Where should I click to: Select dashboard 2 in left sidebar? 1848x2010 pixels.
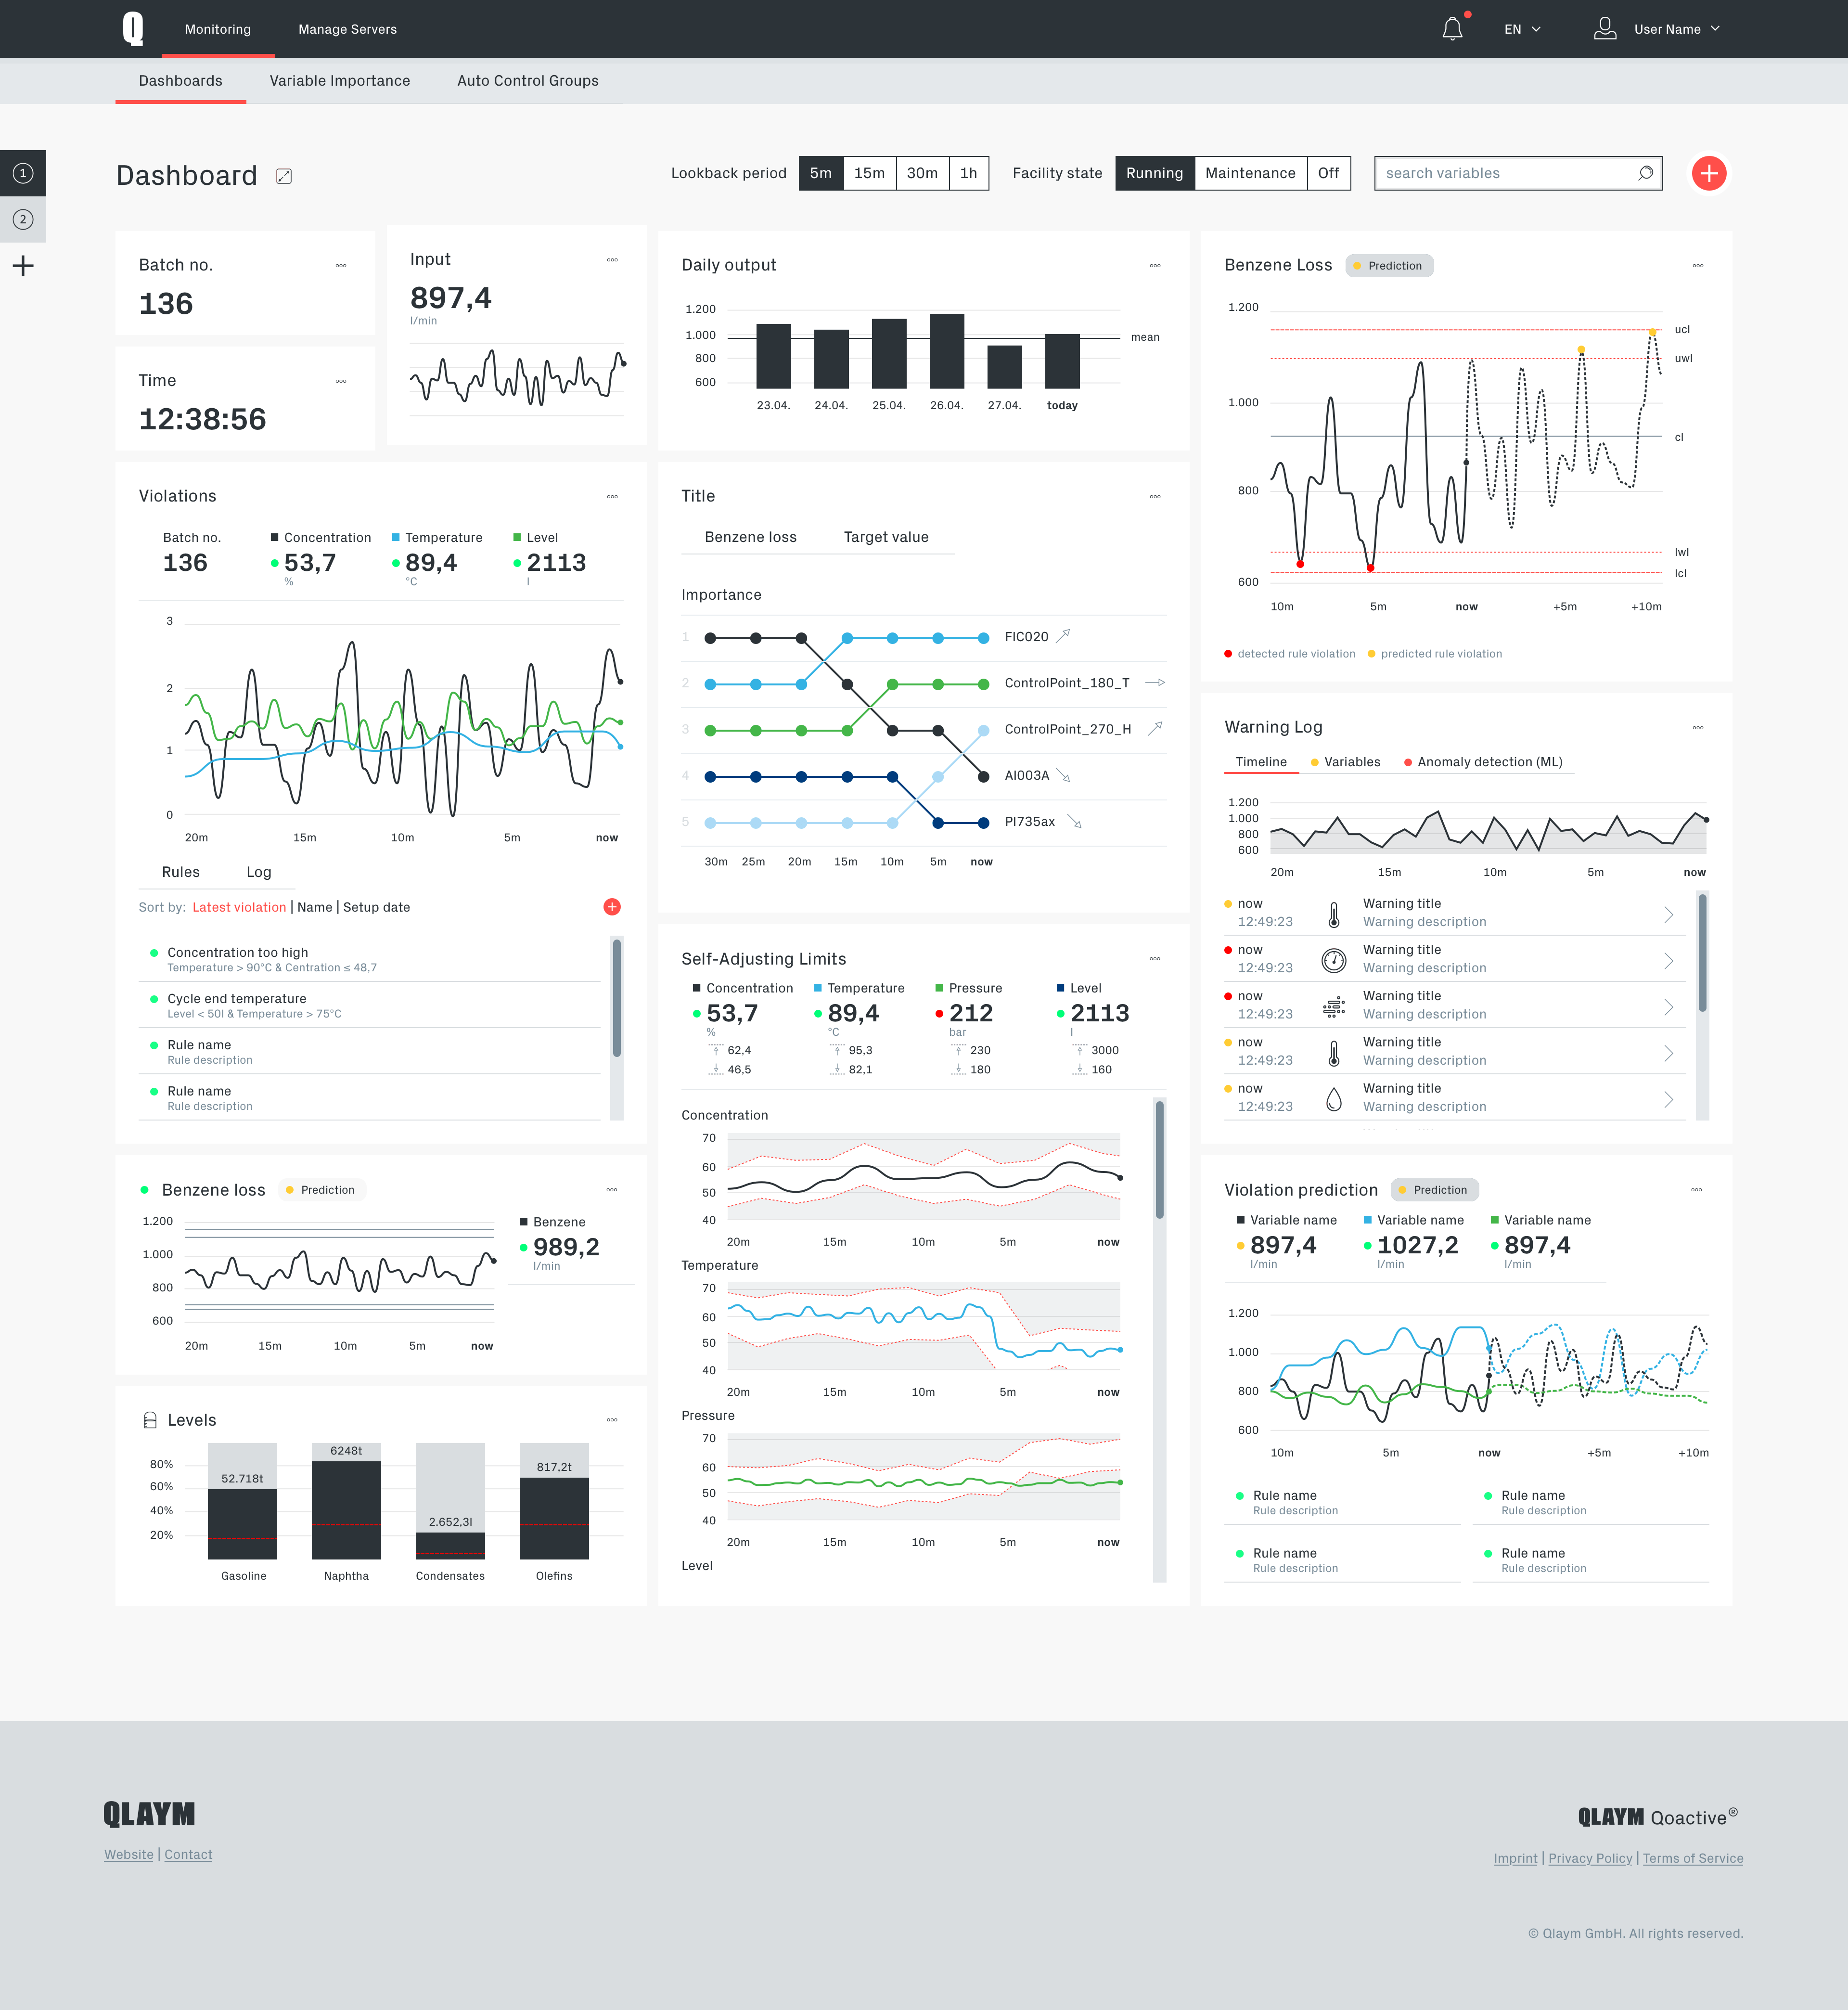(x=23, y=219)
